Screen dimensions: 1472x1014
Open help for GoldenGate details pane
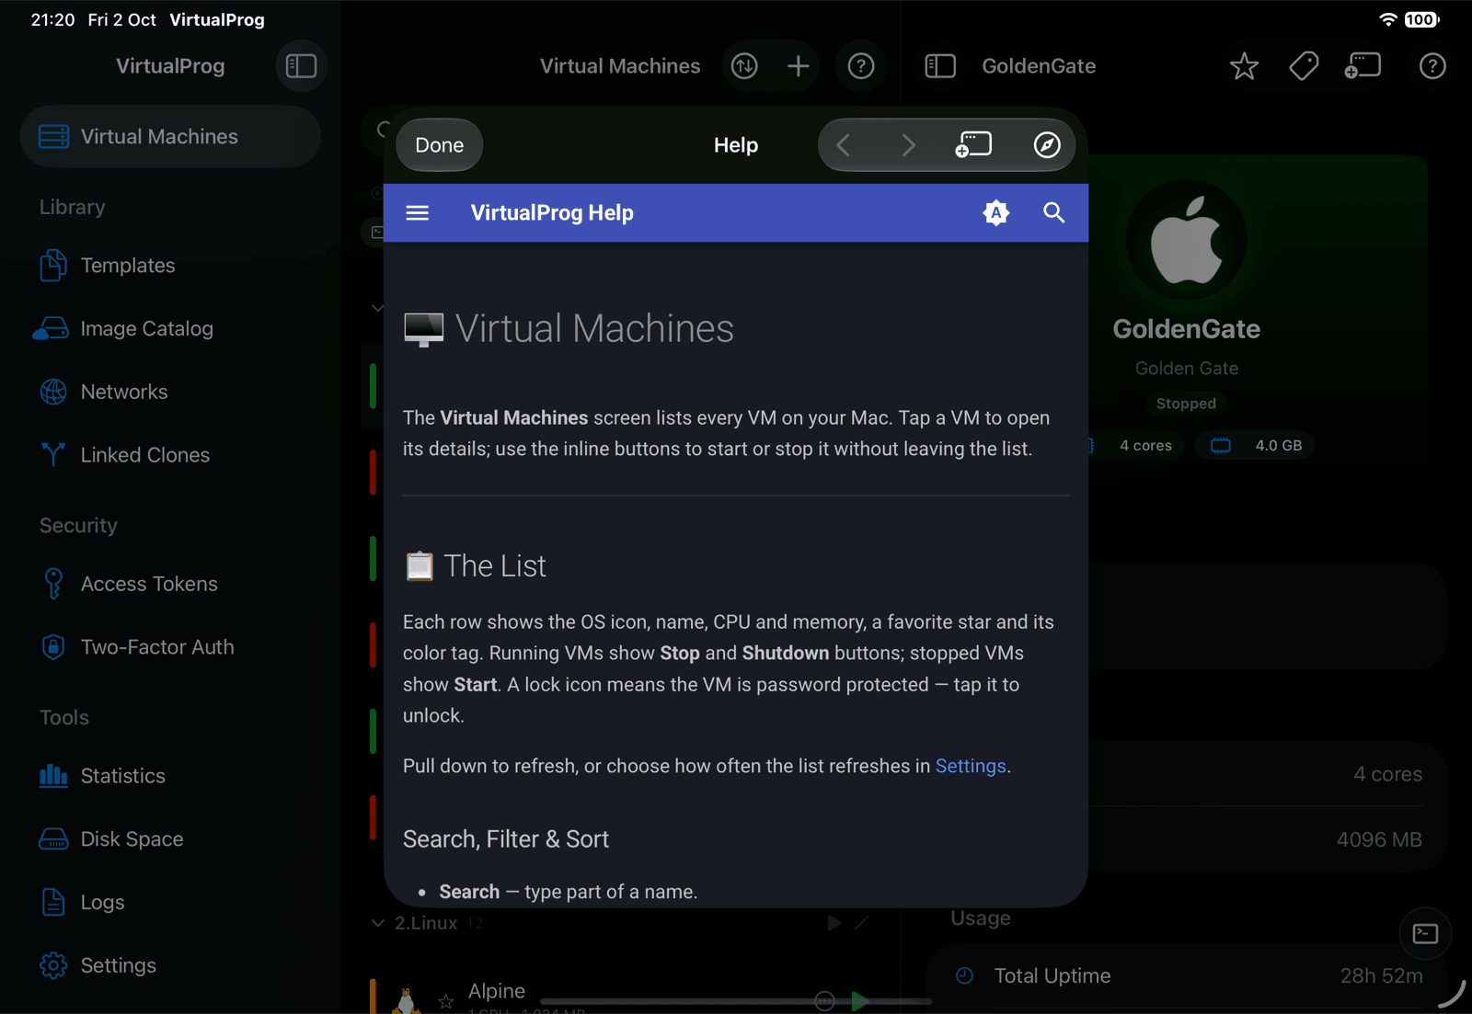click(x=1432, y=66)
